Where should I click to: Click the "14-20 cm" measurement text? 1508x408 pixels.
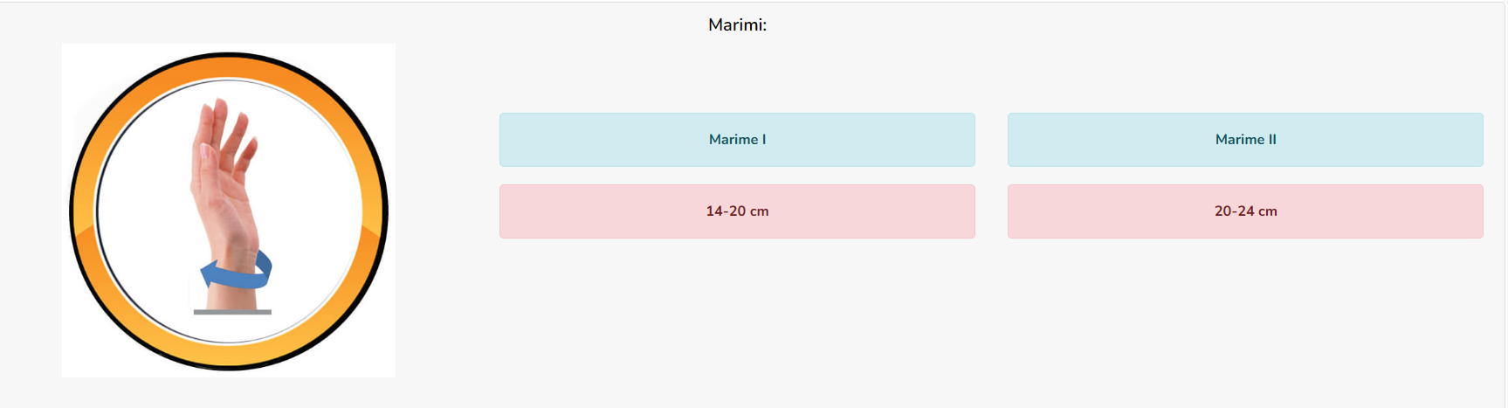(737, 211)
